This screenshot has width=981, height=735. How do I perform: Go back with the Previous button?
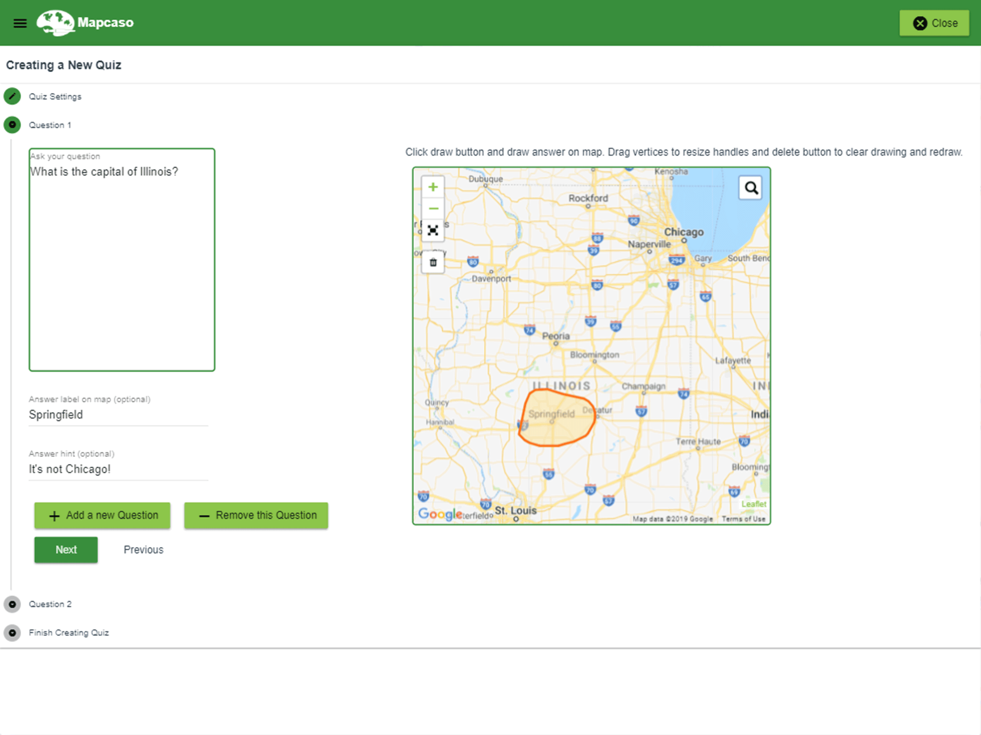[143, 550]
